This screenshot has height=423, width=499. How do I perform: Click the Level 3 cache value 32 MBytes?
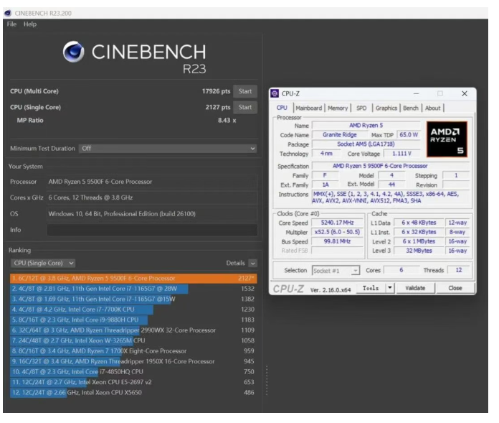[x=419, y=251]
